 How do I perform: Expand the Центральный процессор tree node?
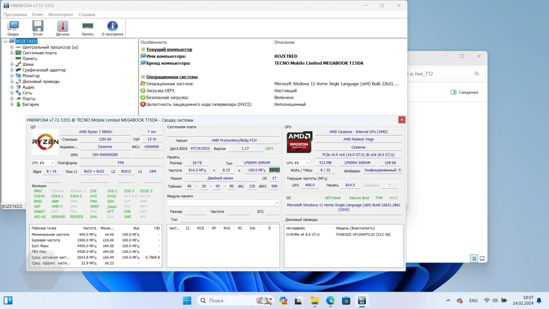point(12,47)
